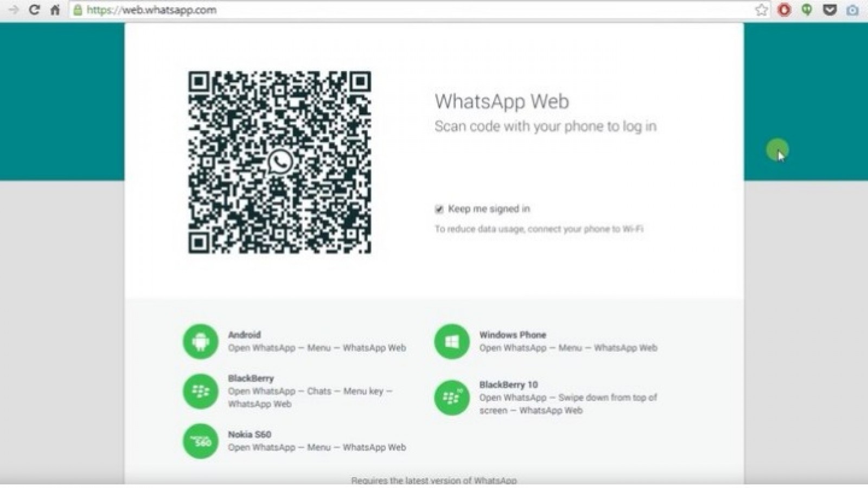The image size is (868, 488).
Task: Click the WhatsApp logo inside the QR code
Action: (x=280, y=161)
